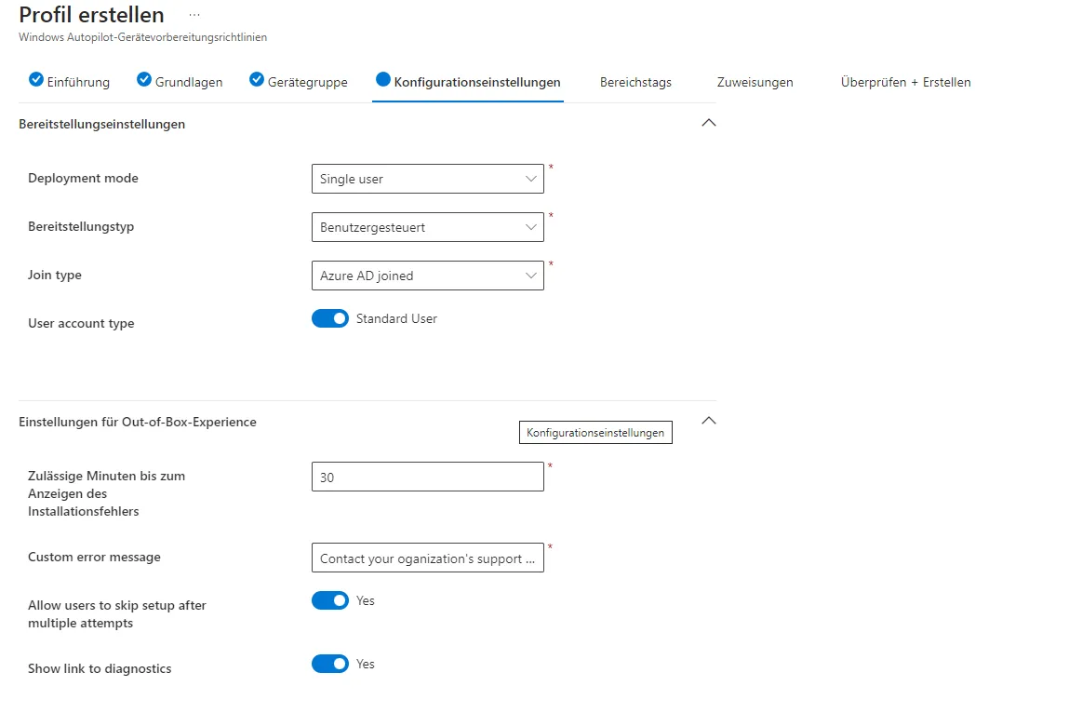The width and height of the screenshot is (1082, 713).
Task: Click the Grundlagen completed checkmark icon
Action: tap(144, 80)
